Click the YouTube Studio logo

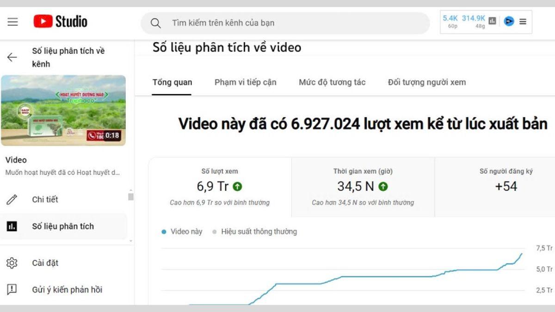coord(61,22)
